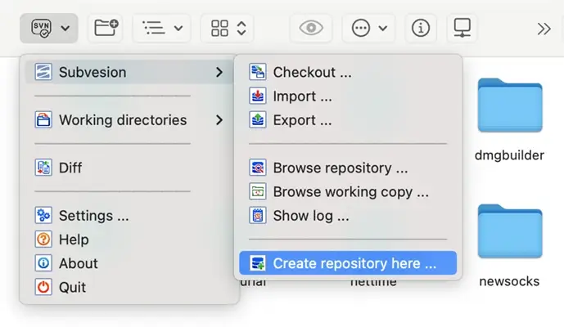Open the About menu entry
This screenshot has width=564, height=327.
tap(129, 263)
